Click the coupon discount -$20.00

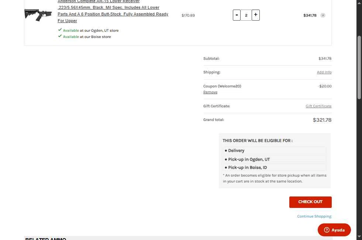point(325,86)
